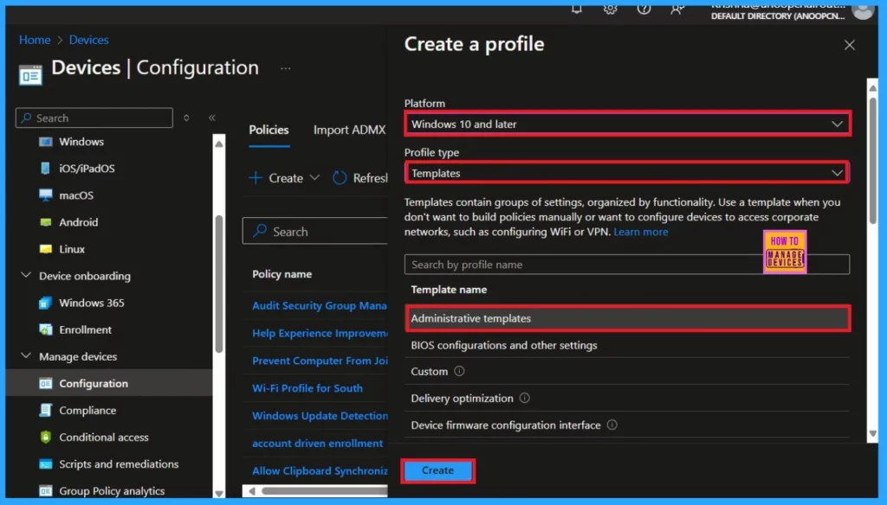The width and height of the screenshot is (887, 505).
Task: Open Audit Security Group Management policy
Action: pyautogui.click(x=320, y=305)
